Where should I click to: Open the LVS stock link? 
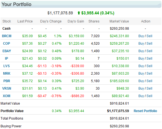click(6, 66)
